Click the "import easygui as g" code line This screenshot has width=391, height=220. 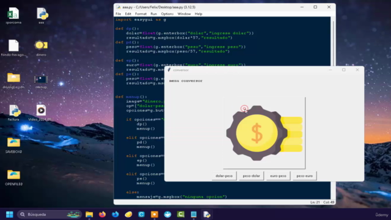point(141,20)
